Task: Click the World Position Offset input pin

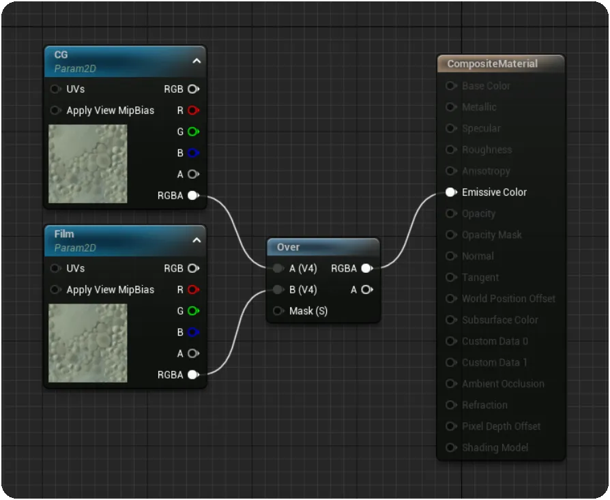Action: click(451, 299)
